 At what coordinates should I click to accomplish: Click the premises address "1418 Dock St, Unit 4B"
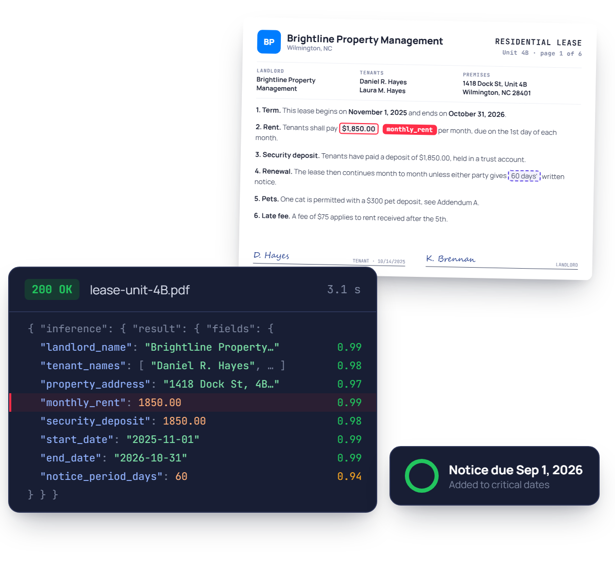pyautogui.click(x=495, y=84)
